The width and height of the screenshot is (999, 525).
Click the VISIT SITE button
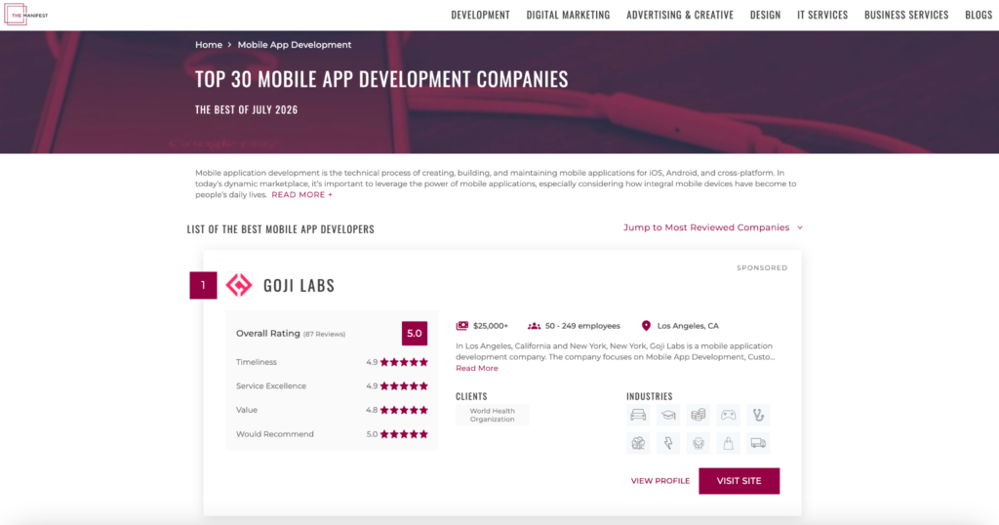(739, 481)
